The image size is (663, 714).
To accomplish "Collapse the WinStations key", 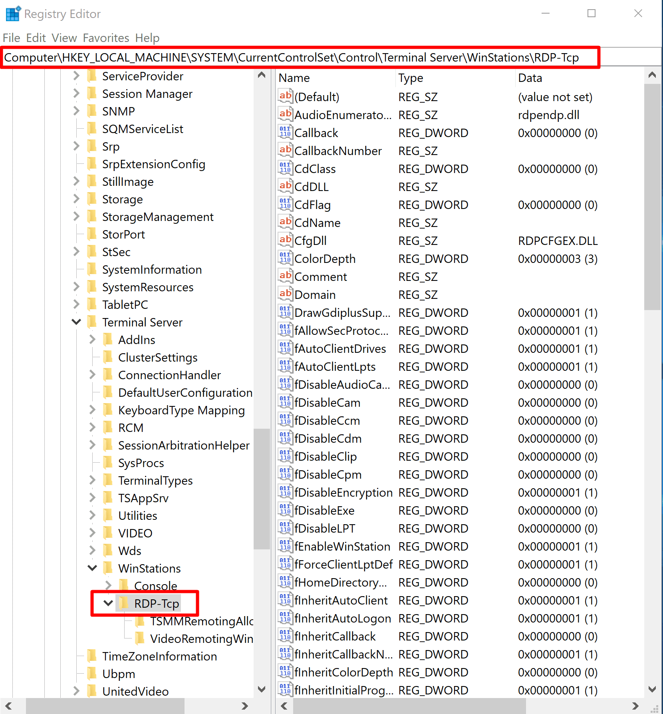I will coord(92,568).
